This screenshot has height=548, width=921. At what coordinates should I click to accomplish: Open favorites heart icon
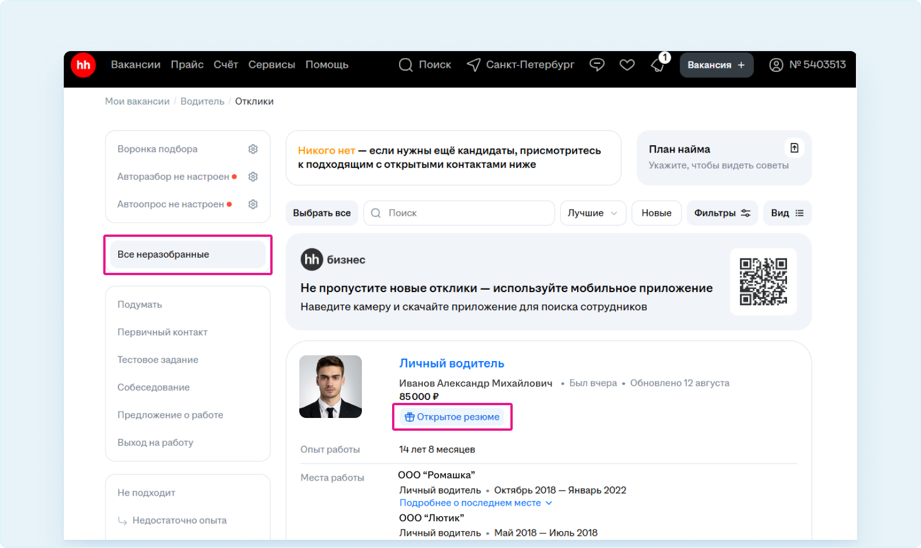tap(627, 65)
